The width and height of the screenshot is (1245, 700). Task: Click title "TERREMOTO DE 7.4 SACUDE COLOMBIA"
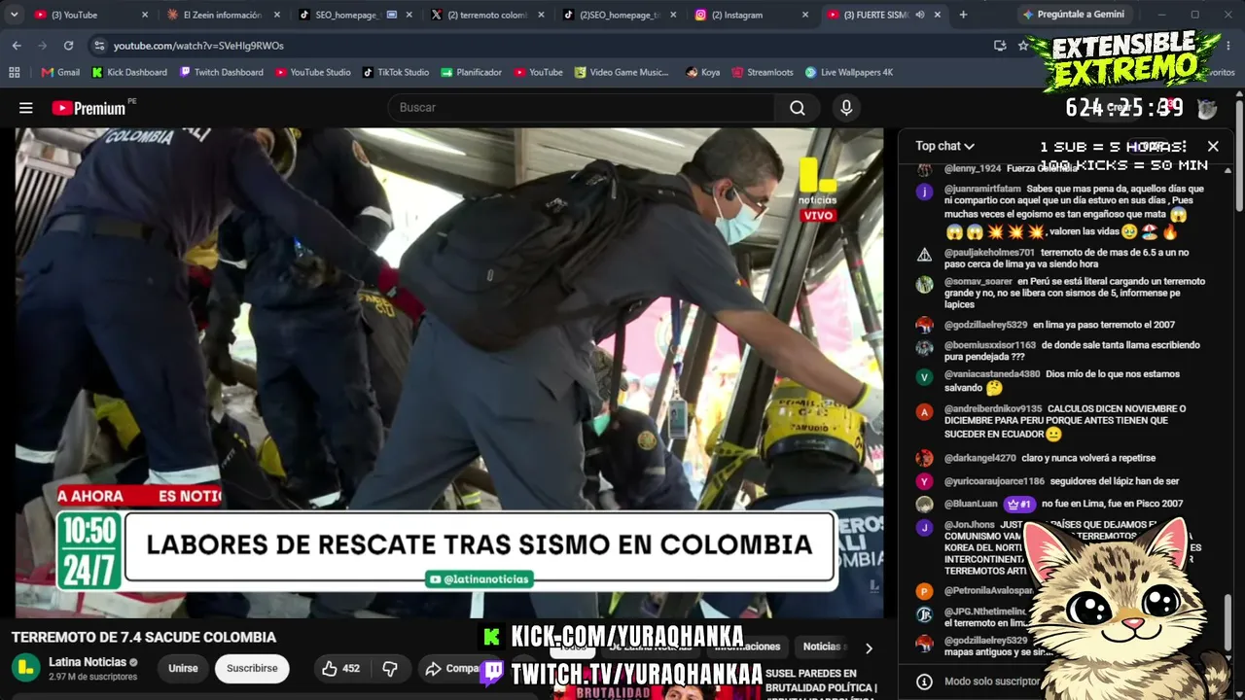pyautogui.click(x=144, y=638)
